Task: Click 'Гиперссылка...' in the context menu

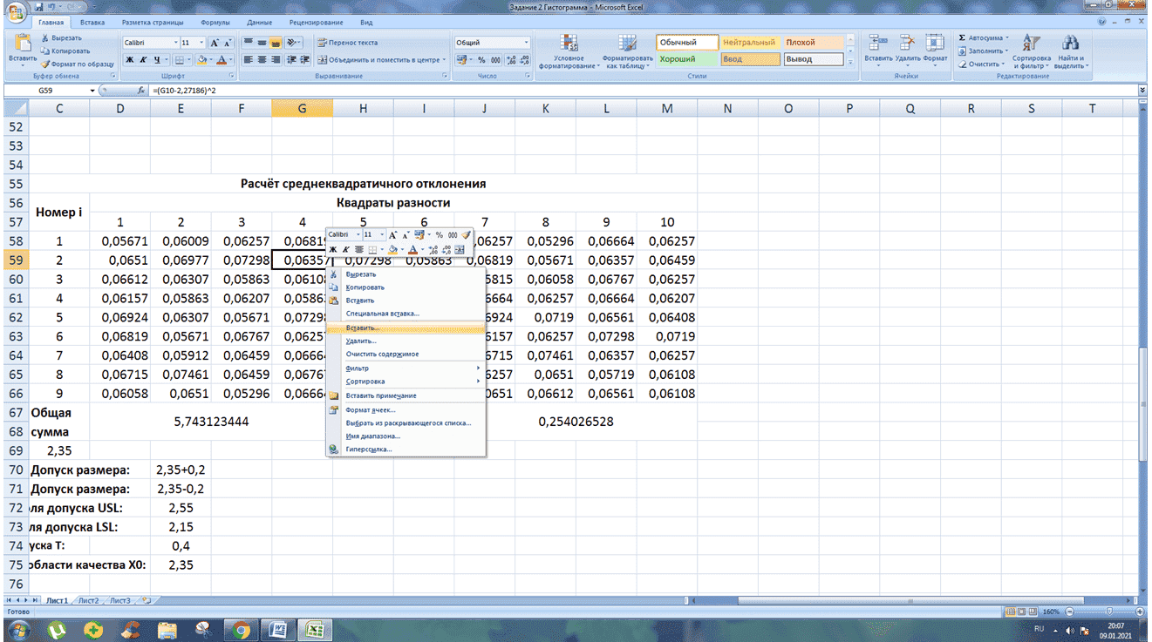Action: point(368,449)
